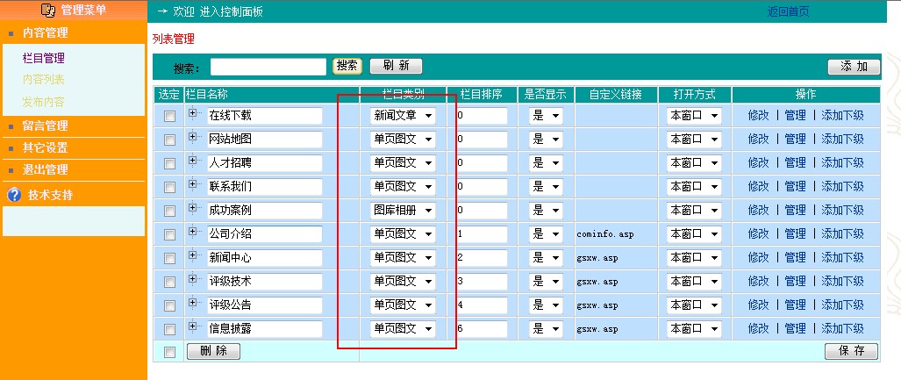Image resolution: width=901 pixels, height=380 pixels.
Task: Open the 其它设置 sidebar menu
Action: 45,147
